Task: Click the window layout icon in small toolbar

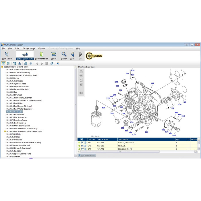Action: [x=3, y=63]
